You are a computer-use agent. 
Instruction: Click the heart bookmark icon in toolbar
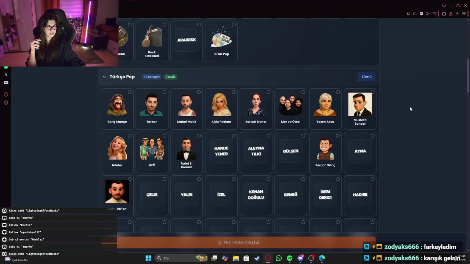[435, 14]
